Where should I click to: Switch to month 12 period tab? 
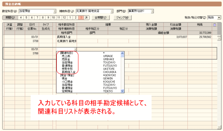64,17
